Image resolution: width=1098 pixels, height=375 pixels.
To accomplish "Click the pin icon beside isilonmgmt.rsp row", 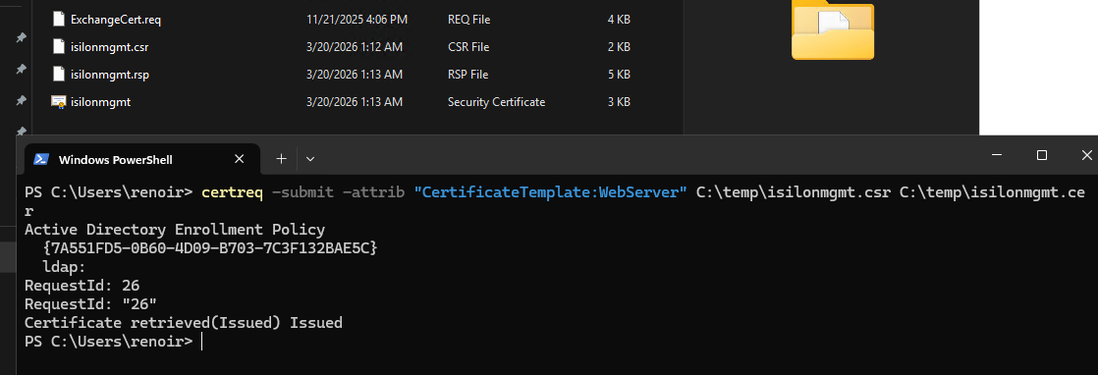I will click(21, 101).
